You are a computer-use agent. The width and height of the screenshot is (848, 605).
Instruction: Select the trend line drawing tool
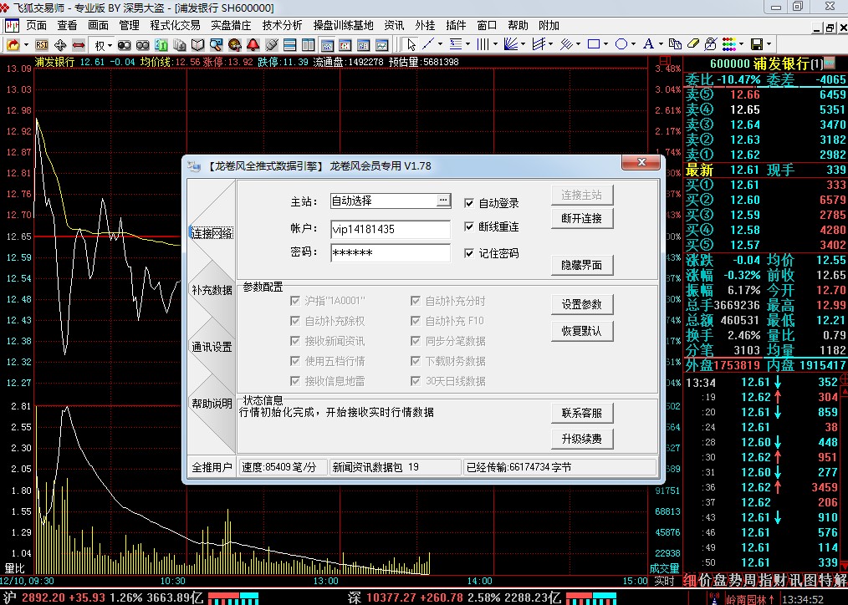428,43
